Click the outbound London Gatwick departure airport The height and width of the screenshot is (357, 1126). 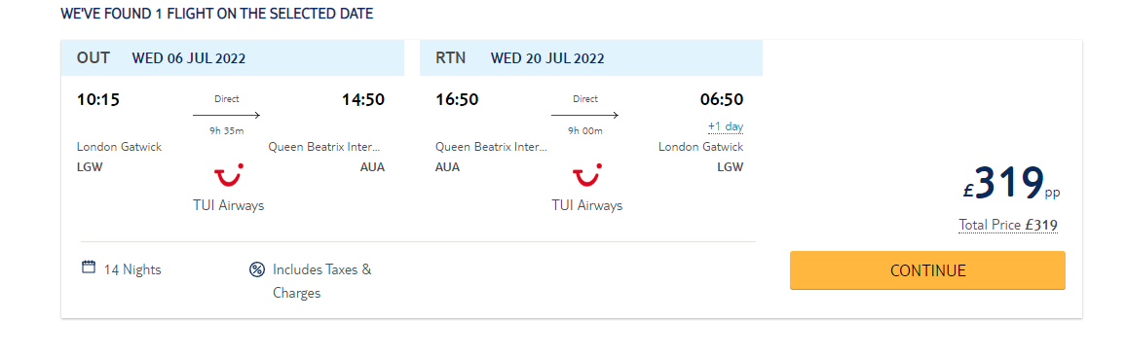click(119, 147)
